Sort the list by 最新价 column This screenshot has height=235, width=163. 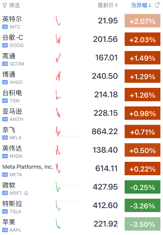(107, 5)
